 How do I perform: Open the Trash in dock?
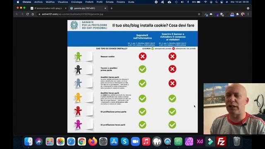click(236, 142)
